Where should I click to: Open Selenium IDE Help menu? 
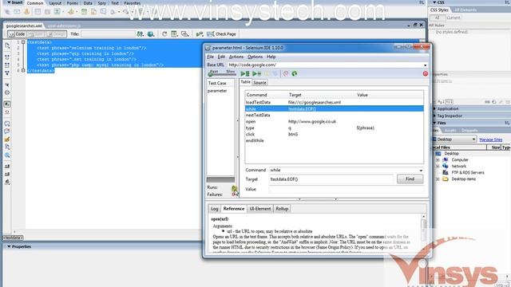[271, 57]
